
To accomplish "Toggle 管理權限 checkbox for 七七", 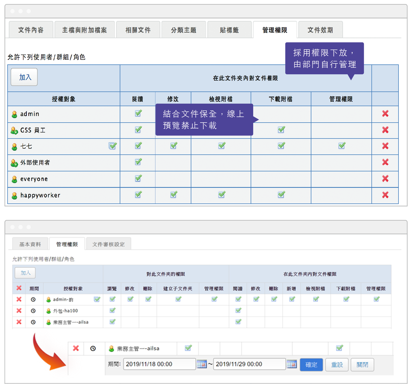I will pyautogui.click(x=342, y=145).
